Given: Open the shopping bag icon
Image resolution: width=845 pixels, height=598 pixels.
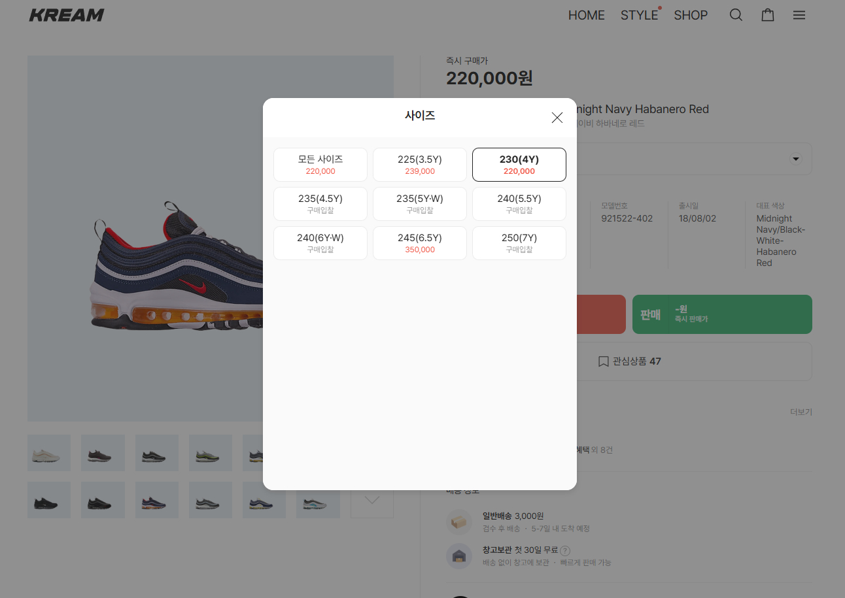Looking at the screenshot, I should point(768,15).
